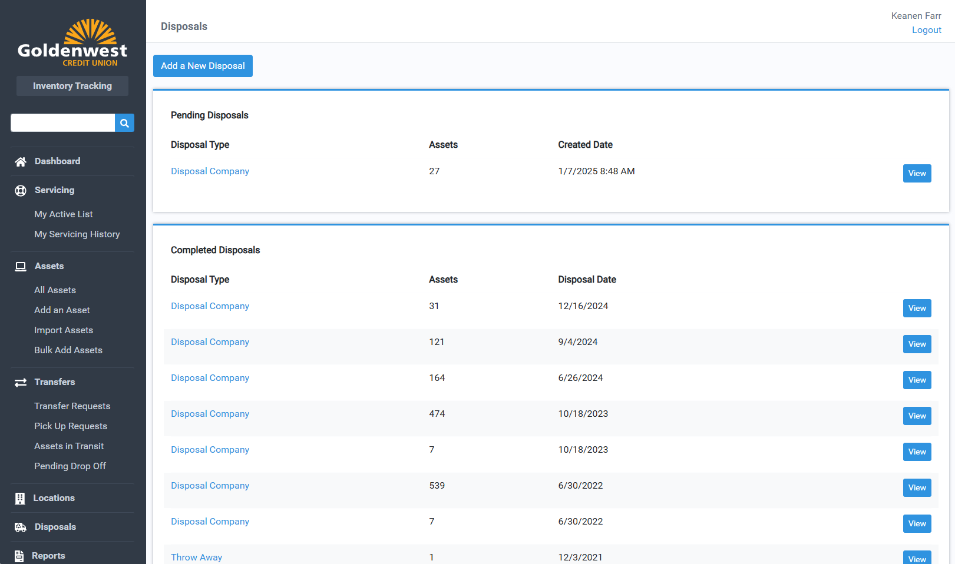The height and width of the screenshot is (564, 955).
Task: Click the Dashboard home icon
Action: point(21,162)
